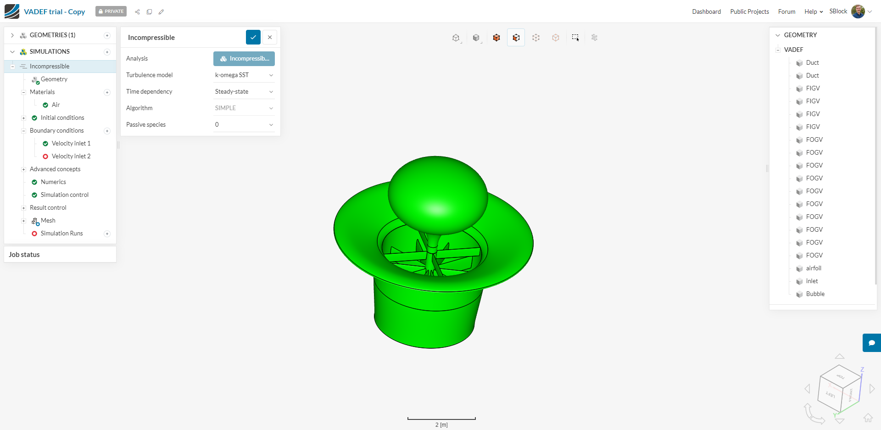Select the edge selection cube icon
Image resolution: width=881 pixels, height=430 pixels.
(556, 37)
